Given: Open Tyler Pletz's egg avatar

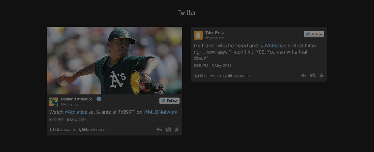Looking at the screenshot, I should tap(198, 35).
